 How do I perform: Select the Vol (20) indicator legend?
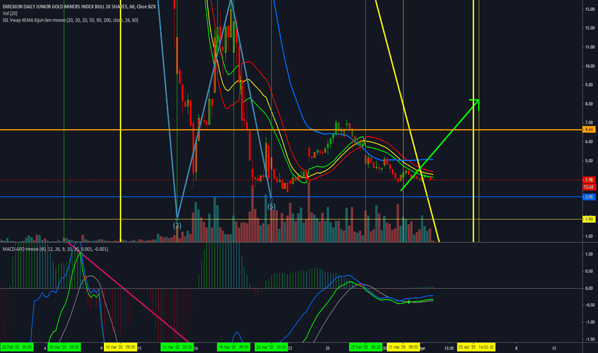[x=10, y=13]
